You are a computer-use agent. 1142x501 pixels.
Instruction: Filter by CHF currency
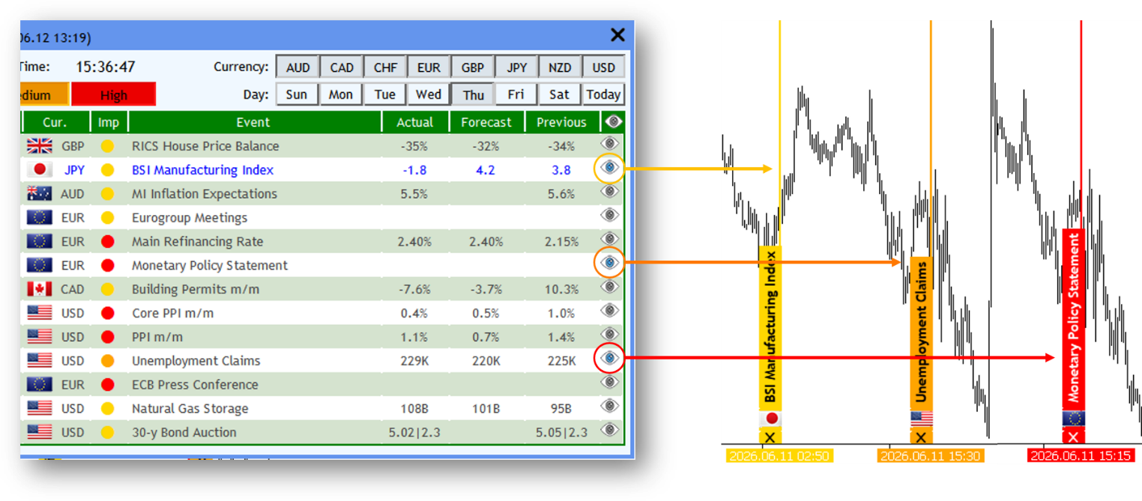pos(385,67)
